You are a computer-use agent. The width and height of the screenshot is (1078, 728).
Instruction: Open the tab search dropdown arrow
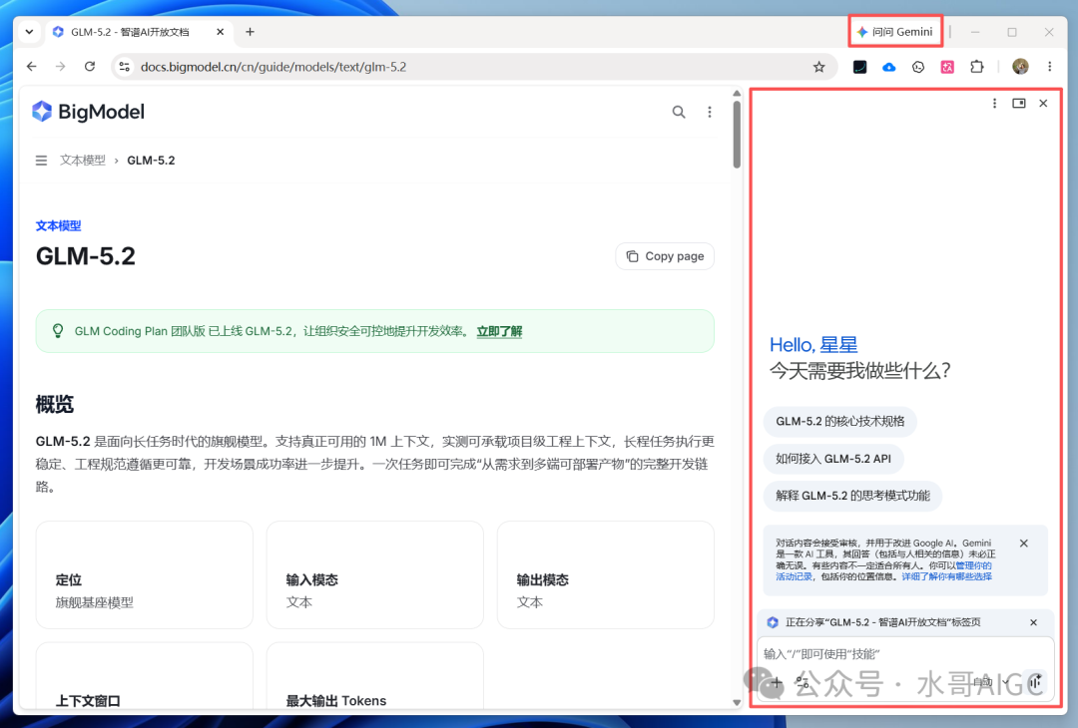click(29, 32)
